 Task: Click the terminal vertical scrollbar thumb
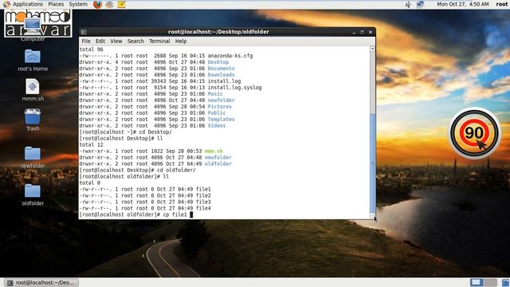372,163
